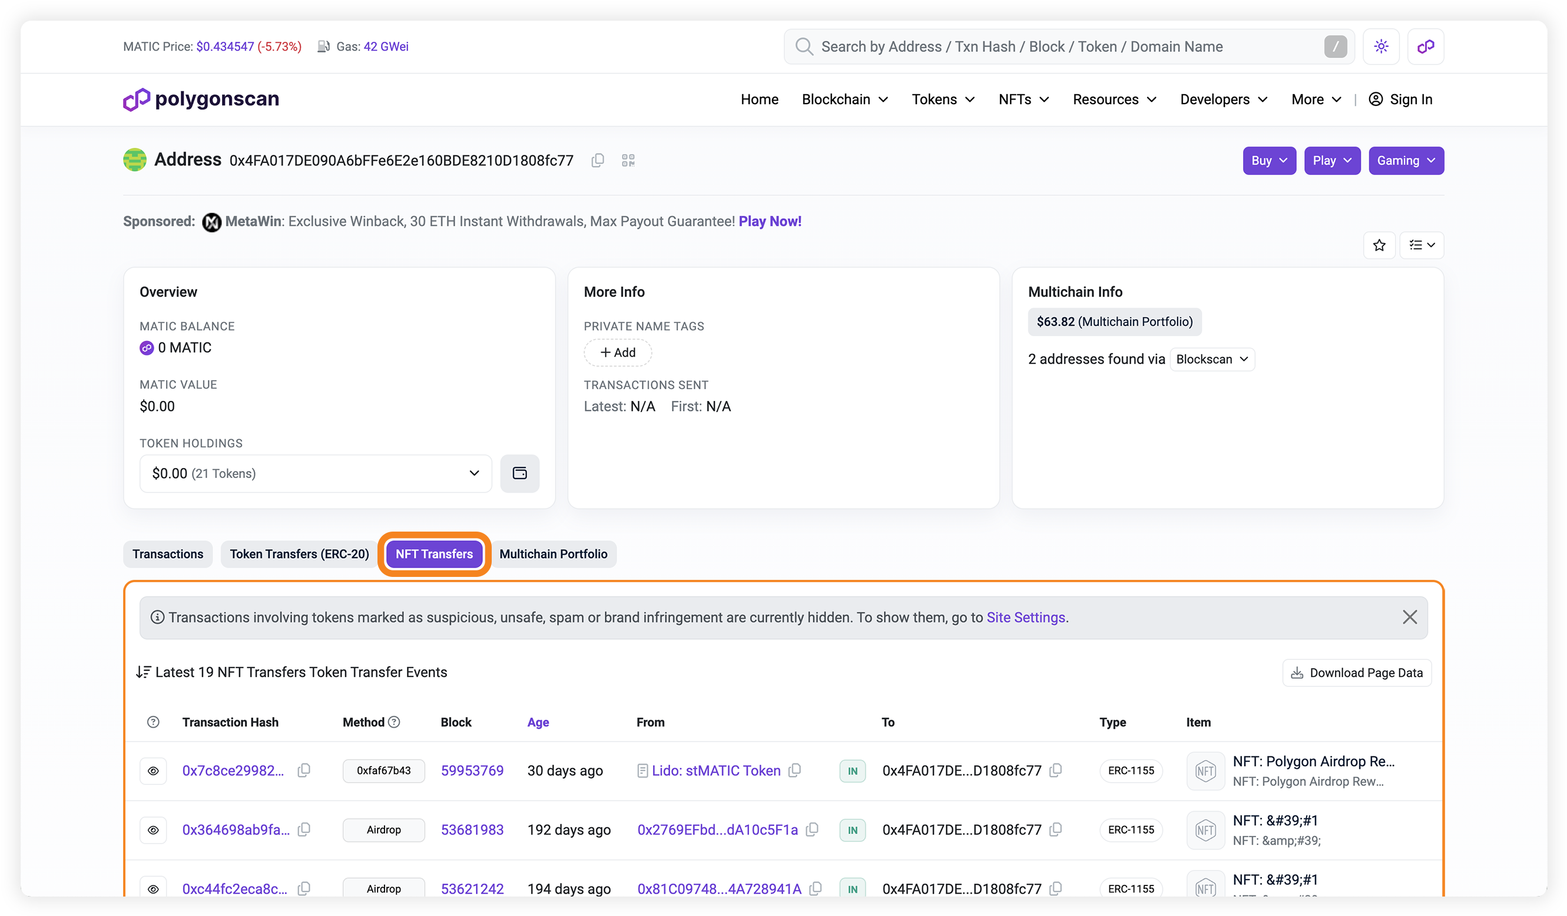The height and width of the screenshot is (916, 1567).
Task: Select the Transactions tab
Action: click(x=167, y=554)
